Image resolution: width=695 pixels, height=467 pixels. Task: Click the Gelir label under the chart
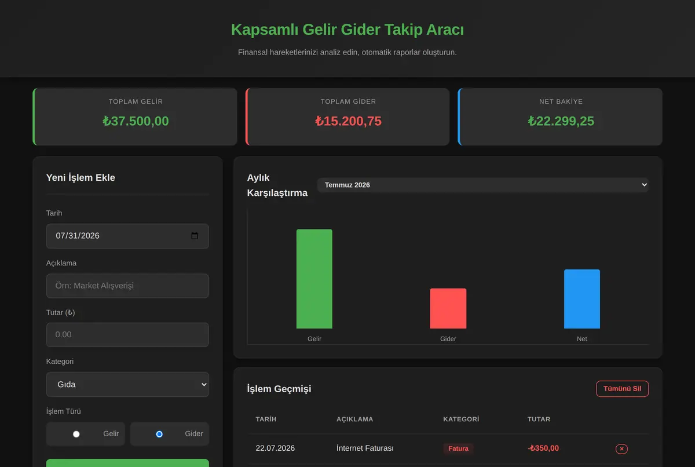314,339
